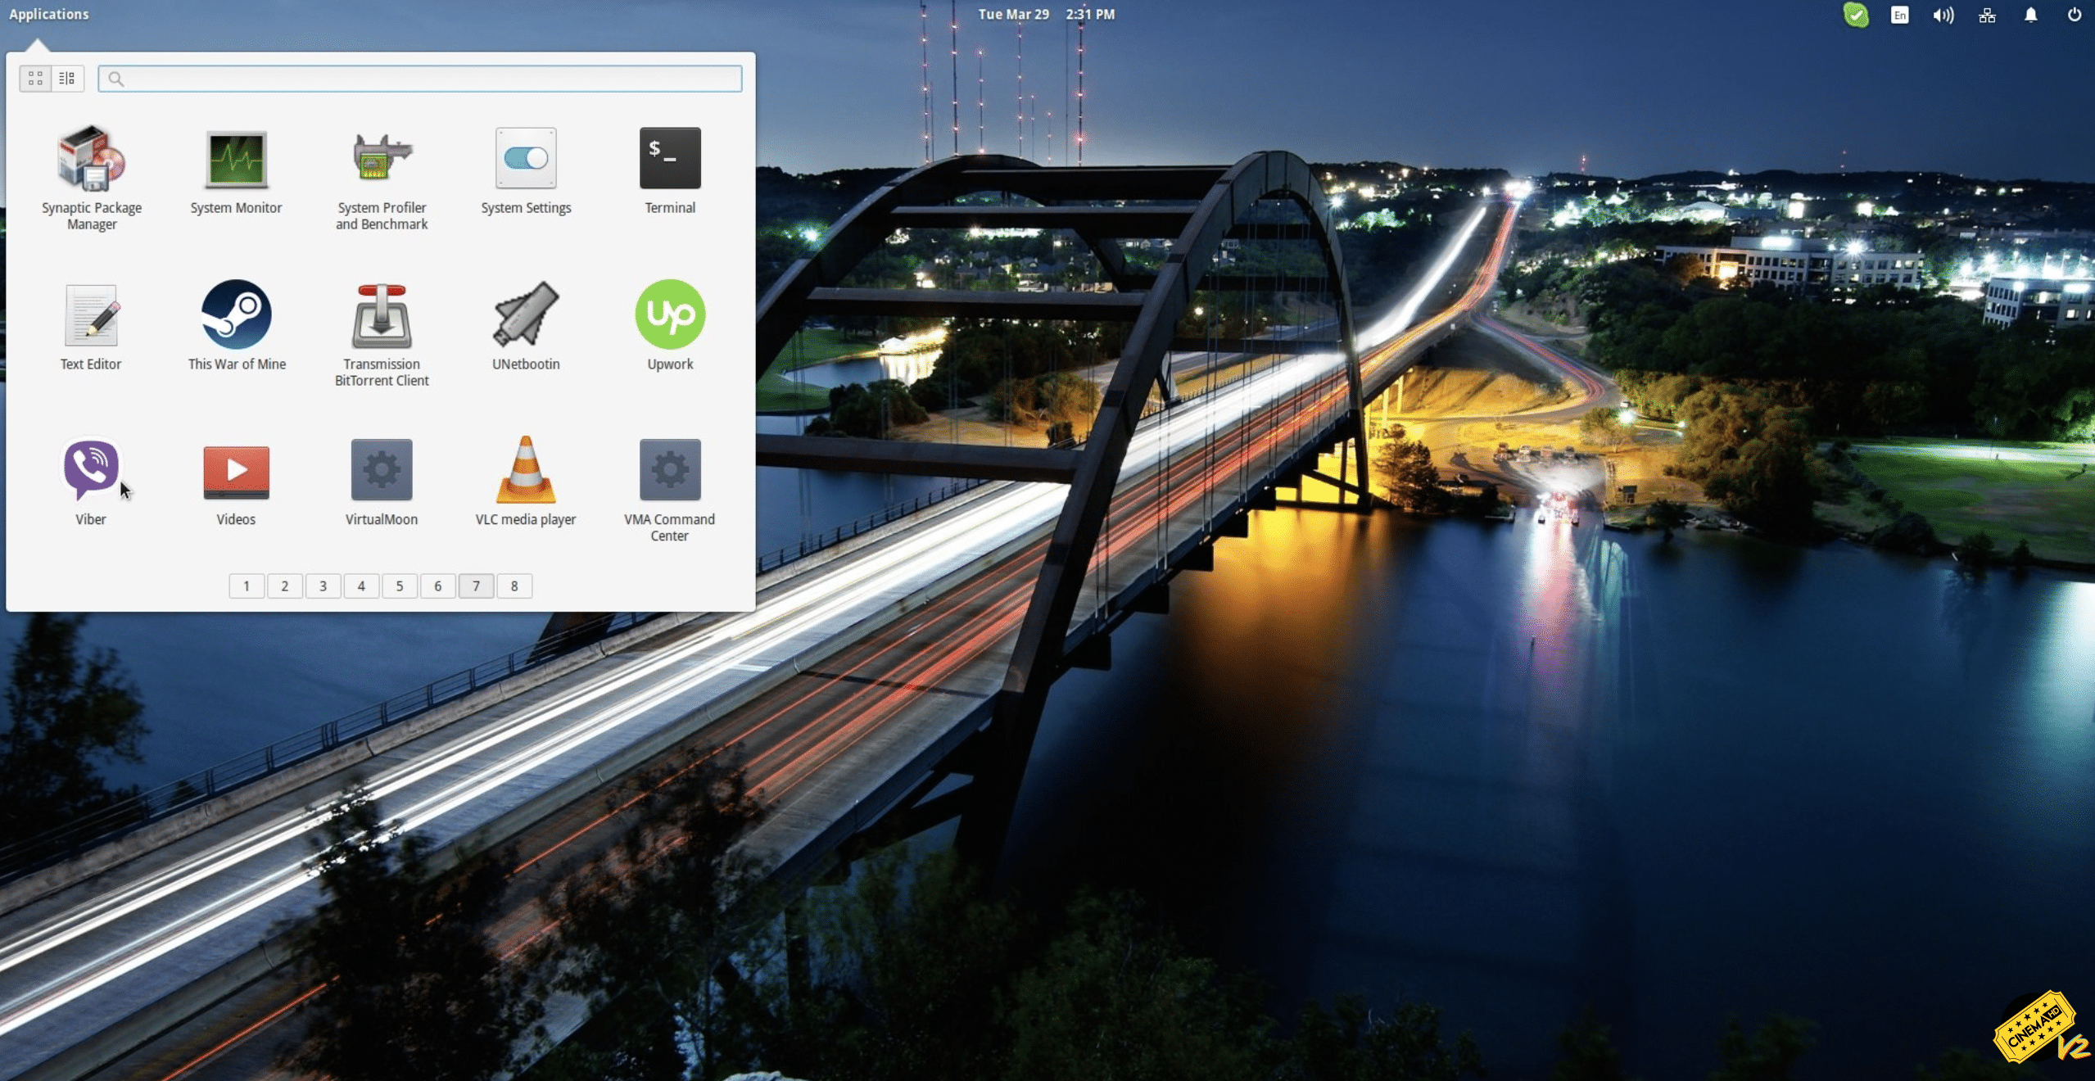This screenshot has width=2095, height=1081.
Task: Go to page 8 of applications
Action: [x=514, y=586]
